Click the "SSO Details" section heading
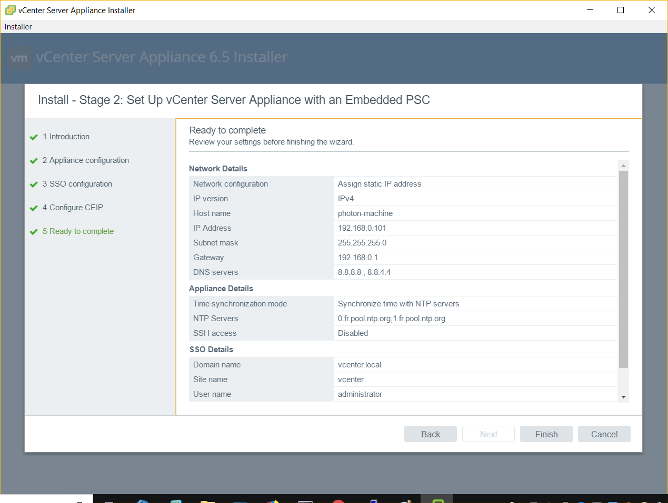Screen dimensions: 668x503 click(211, 350)
